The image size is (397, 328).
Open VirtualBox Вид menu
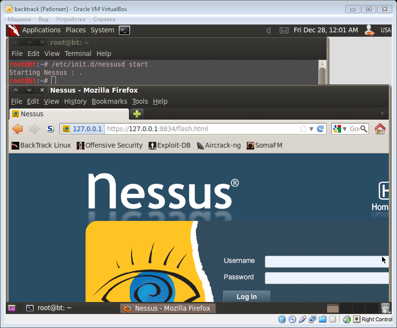(x=43, y=19)
